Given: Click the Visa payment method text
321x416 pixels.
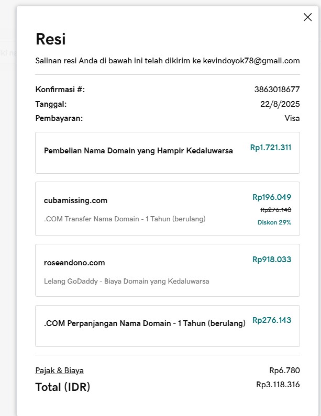Looking at the screenshot, I should (292, 118).
